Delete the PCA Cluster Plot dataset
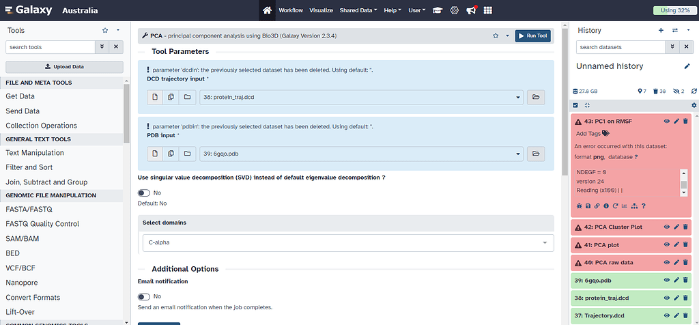 pos(685,227)
